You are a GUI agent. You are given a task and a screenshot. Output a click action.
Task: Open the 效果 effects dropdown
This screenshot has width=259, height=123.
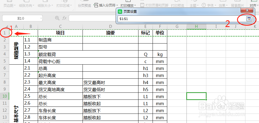click(223, 5)
